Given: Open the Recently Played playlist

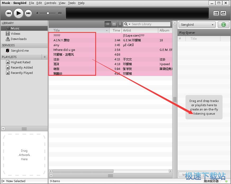Looking at the screenshot, I should (24, 73).
